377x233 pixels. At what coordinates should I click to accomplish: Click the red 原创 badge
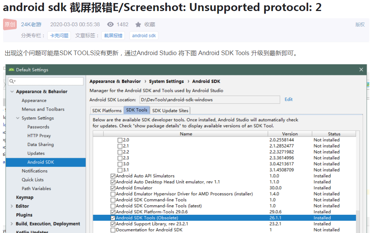point(10,24)
